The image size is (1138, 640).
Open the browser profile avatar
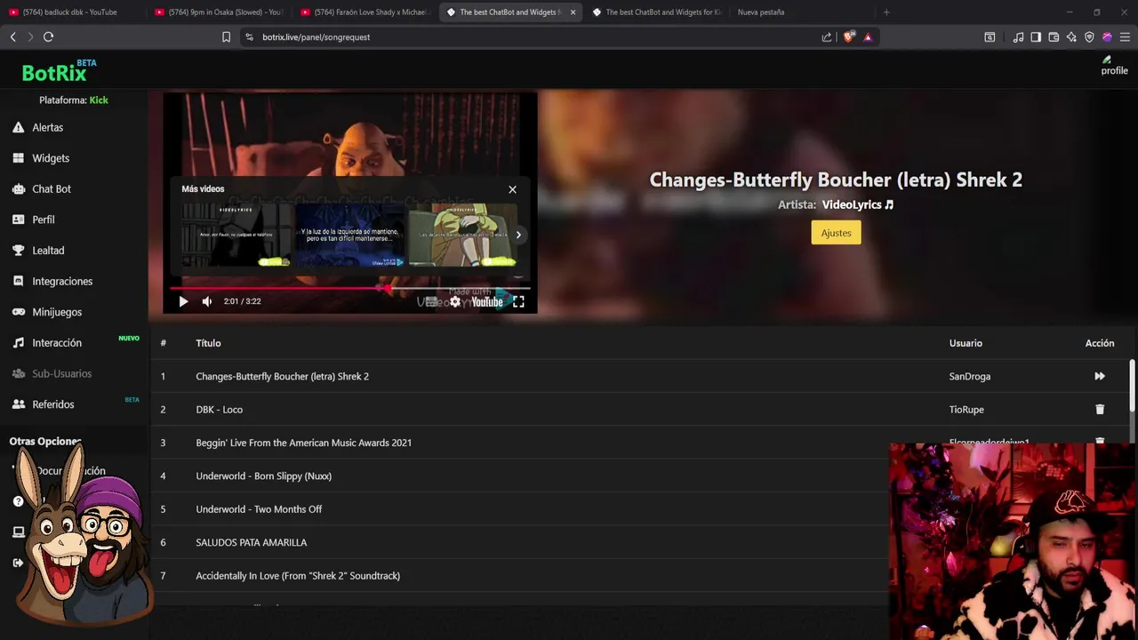tap(1107, 36)
